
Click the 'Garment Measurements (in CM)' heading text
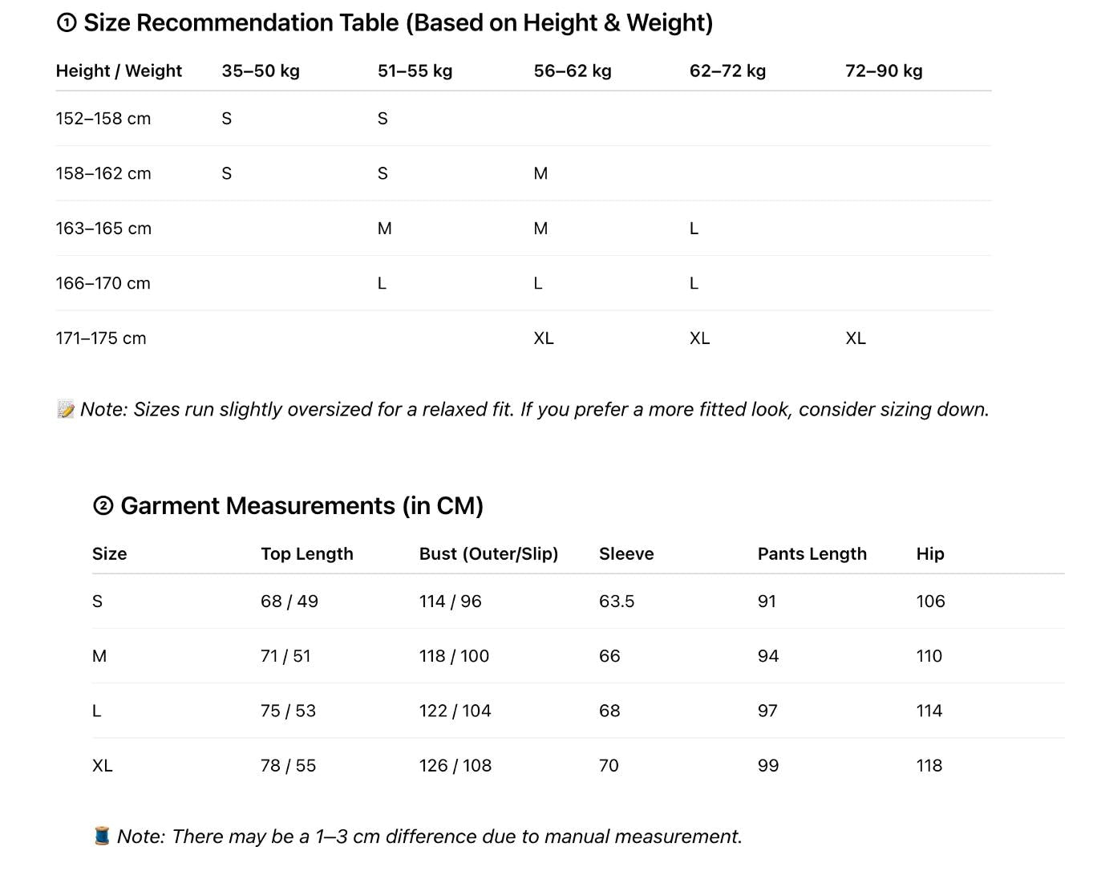[x=302, y=506]
